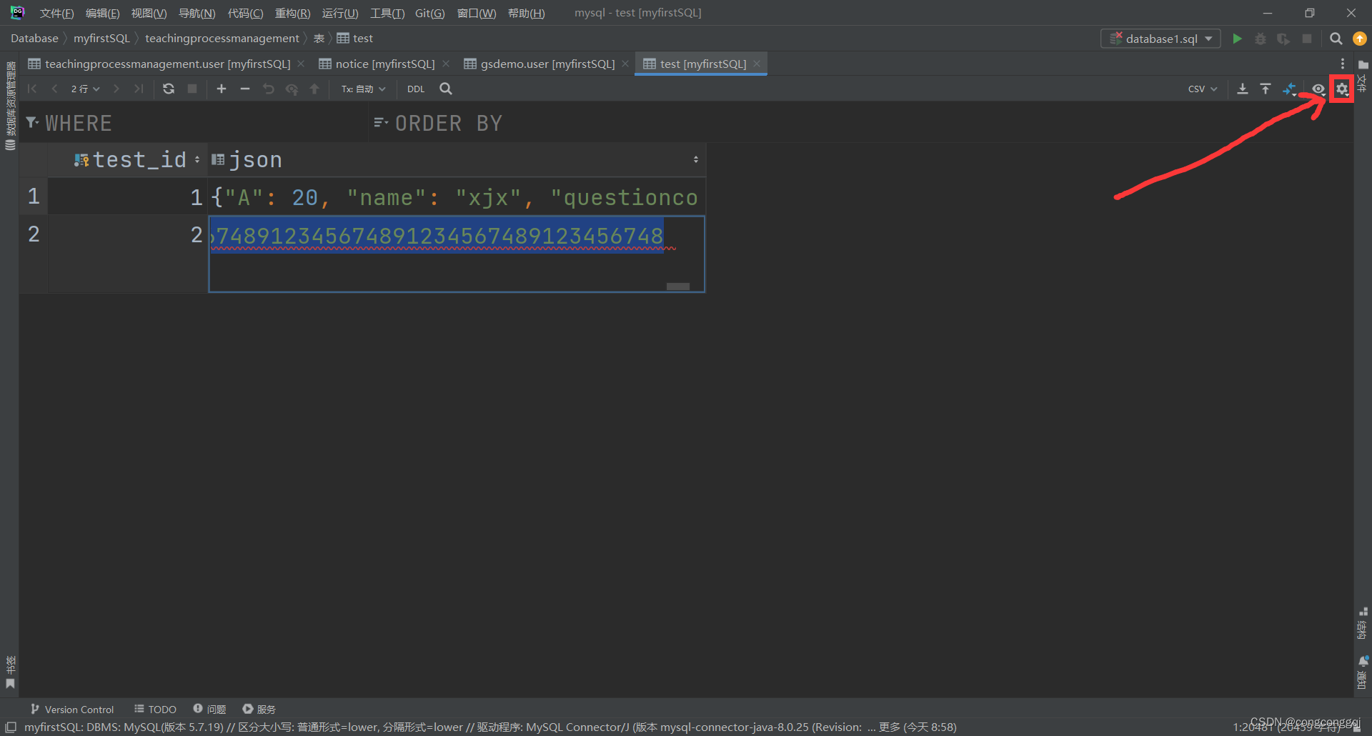Select the database1.sql run configuration dropdown

(x=1160, y=39)
